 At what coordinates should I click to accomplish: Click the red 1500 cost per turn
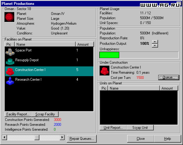coord(140,77)
